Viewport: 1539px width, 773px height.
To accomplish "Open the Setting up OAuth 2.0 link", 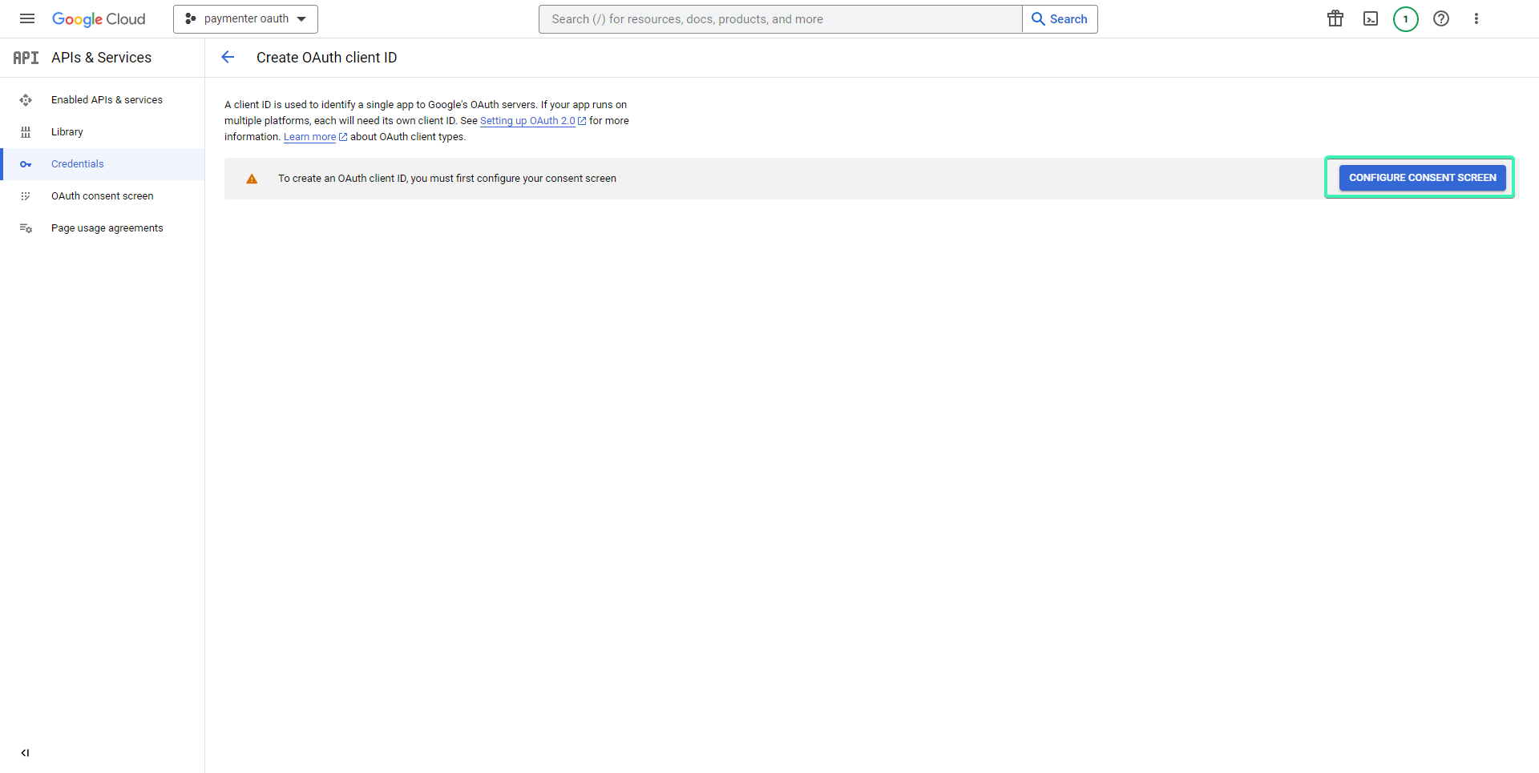I will click(527, 120).
